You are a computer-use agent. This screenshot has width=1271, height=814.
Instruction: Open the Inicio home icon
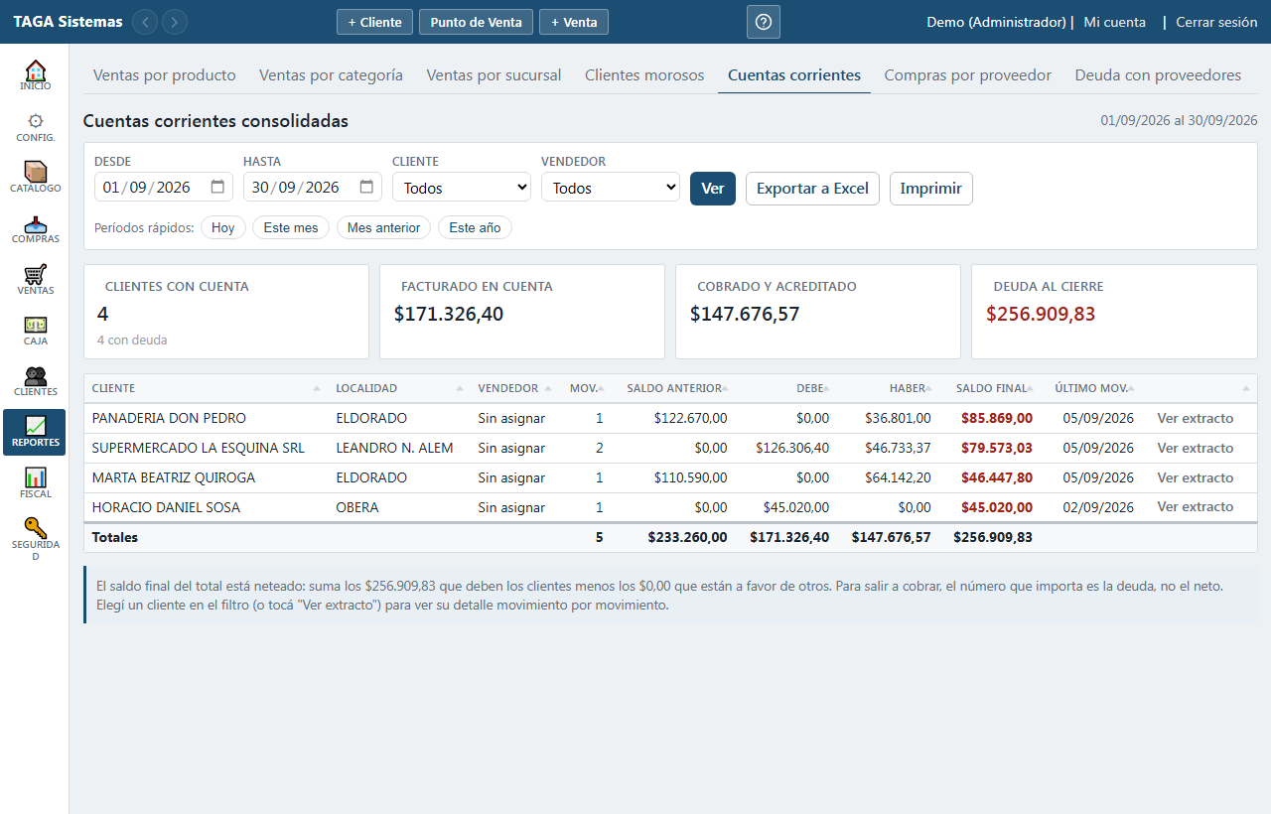click(35, 75)
